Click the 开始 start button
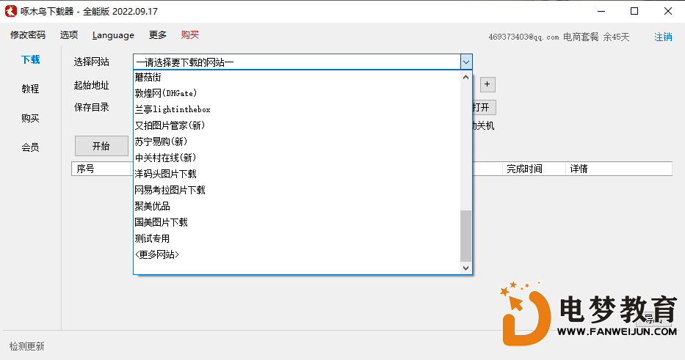The width and height of the screenshot is (685, 360). click(101, 146)
